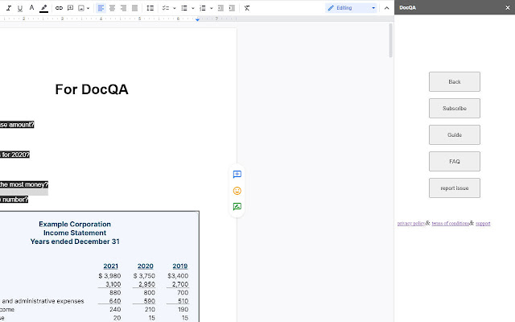The width and height of the screenshot is (515, 322).
Task: Click the Income Statement text
Action: click(75, 233)
